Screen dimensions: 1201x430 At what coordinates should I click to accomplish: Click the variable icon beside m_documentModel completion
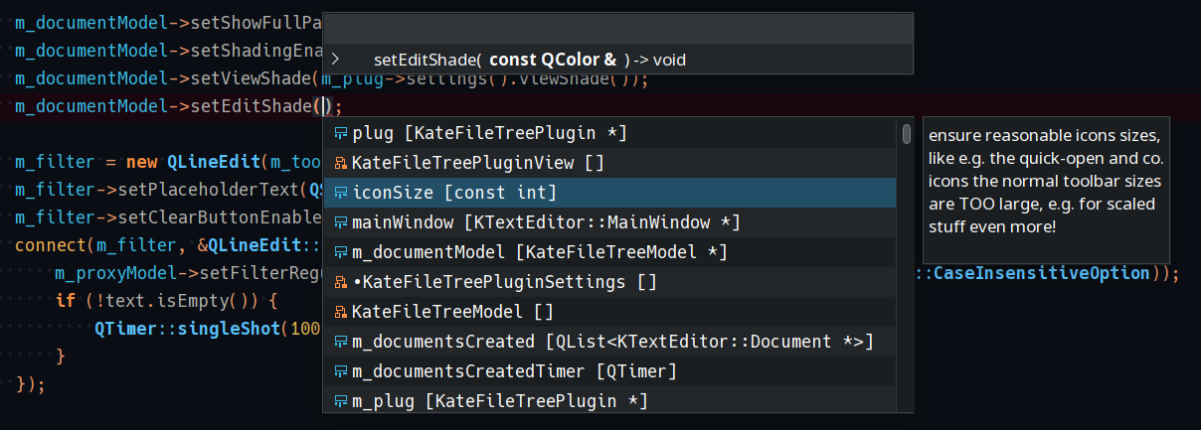click(341, 252)
